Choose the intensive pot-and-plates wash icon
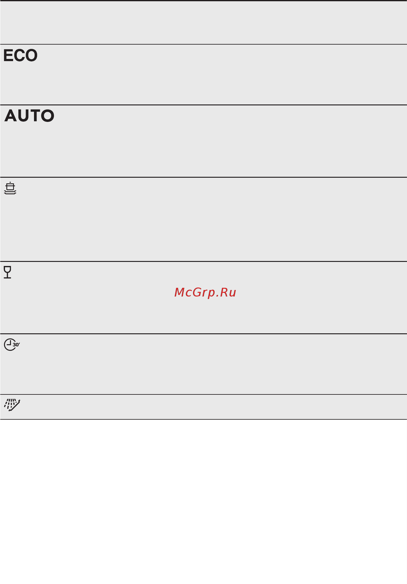Screen dimensions: 407x584 [x=10, y=188]
